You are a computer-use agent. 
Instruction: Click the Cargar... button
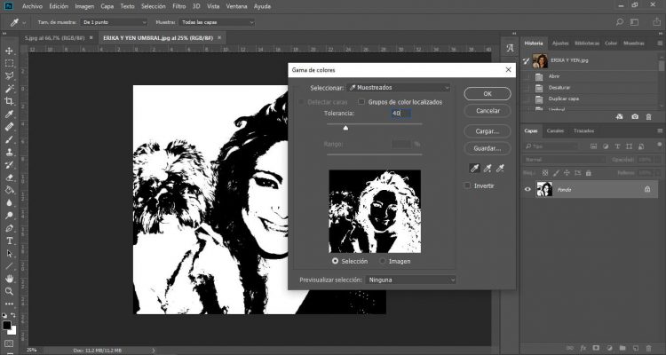[x=488, y=131]
